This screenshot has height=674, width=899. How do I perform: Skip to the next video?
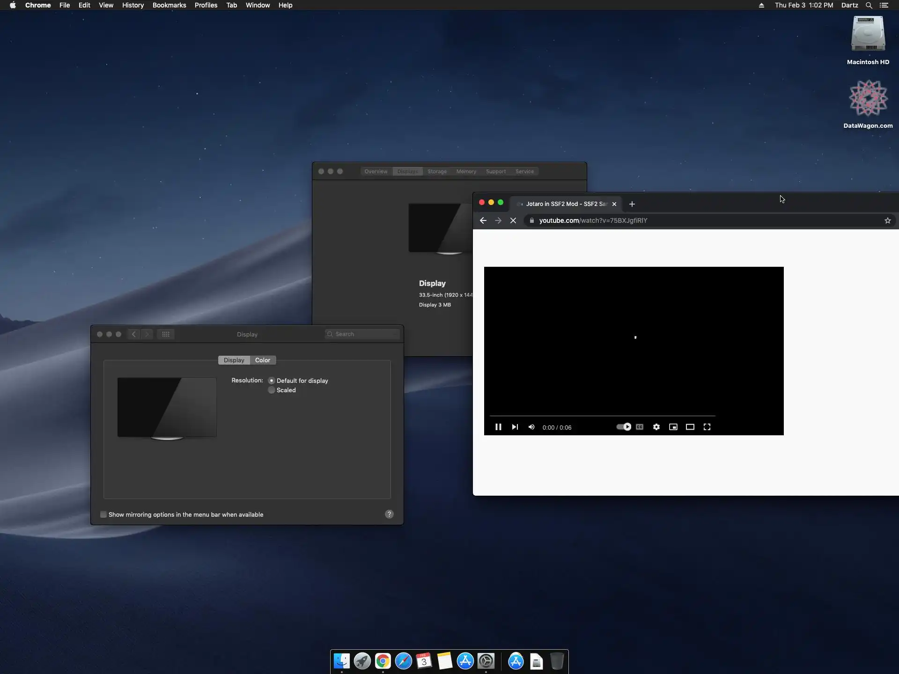pos(515,427)
